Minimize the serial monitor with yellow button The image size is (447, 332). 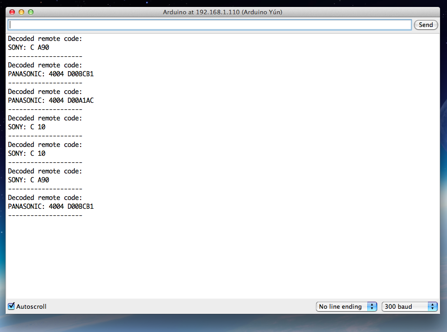(21, 12)
